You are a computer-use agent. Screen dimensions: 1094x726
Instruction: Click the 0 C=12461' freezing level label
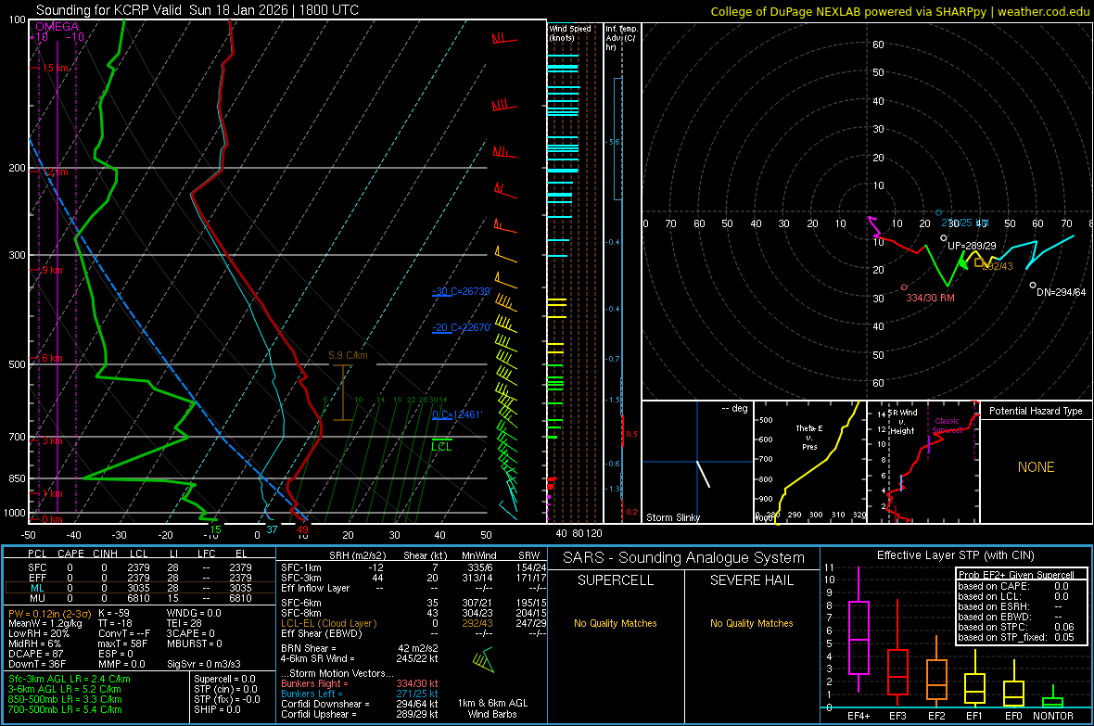(457, 414)
